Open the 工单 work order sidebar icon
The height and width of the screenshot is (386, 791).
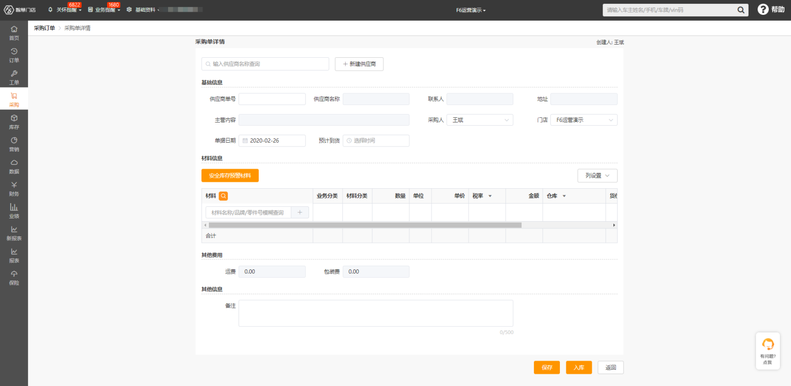click(x=14, y=77)
